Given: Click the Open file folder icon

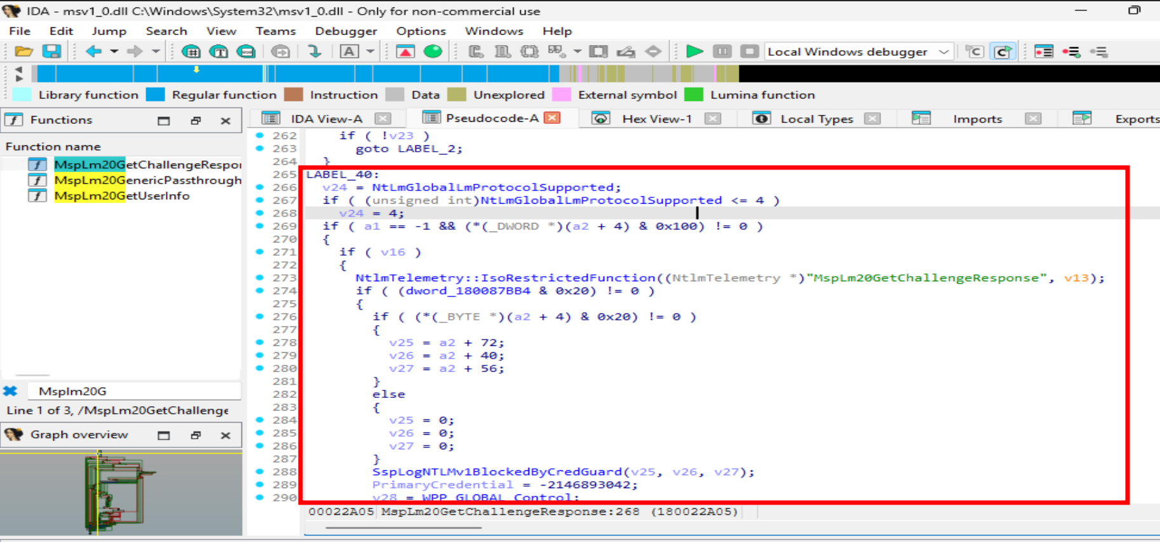Looking at the screenshot, I should coord(24,51).
